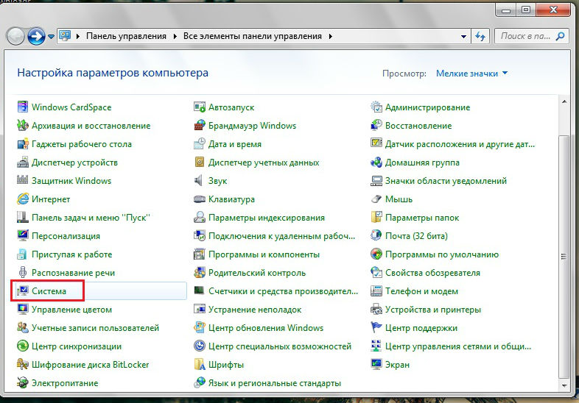Image resolution: width=579 pixels, height=403 pixels.
Task: Open the Центр поддержки flag icon
Action: click(x=376, y=328)
